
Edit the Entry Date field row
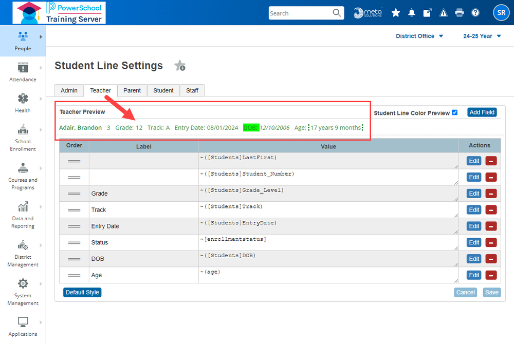pyautogui.click(x=474, y=226)
